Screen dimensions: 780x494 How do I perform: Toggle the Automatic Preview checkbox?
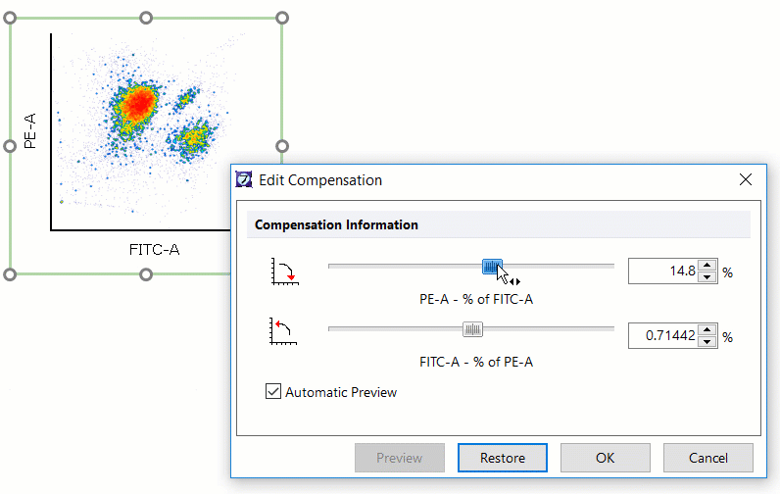tap(273, 392)
